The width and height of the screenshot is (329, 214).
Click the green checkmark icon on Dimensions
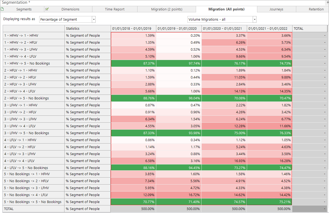(47, 9)
